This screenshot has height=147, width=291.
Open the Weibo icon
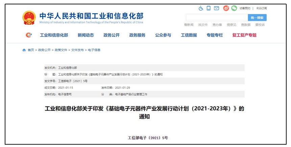pos(226,8)
